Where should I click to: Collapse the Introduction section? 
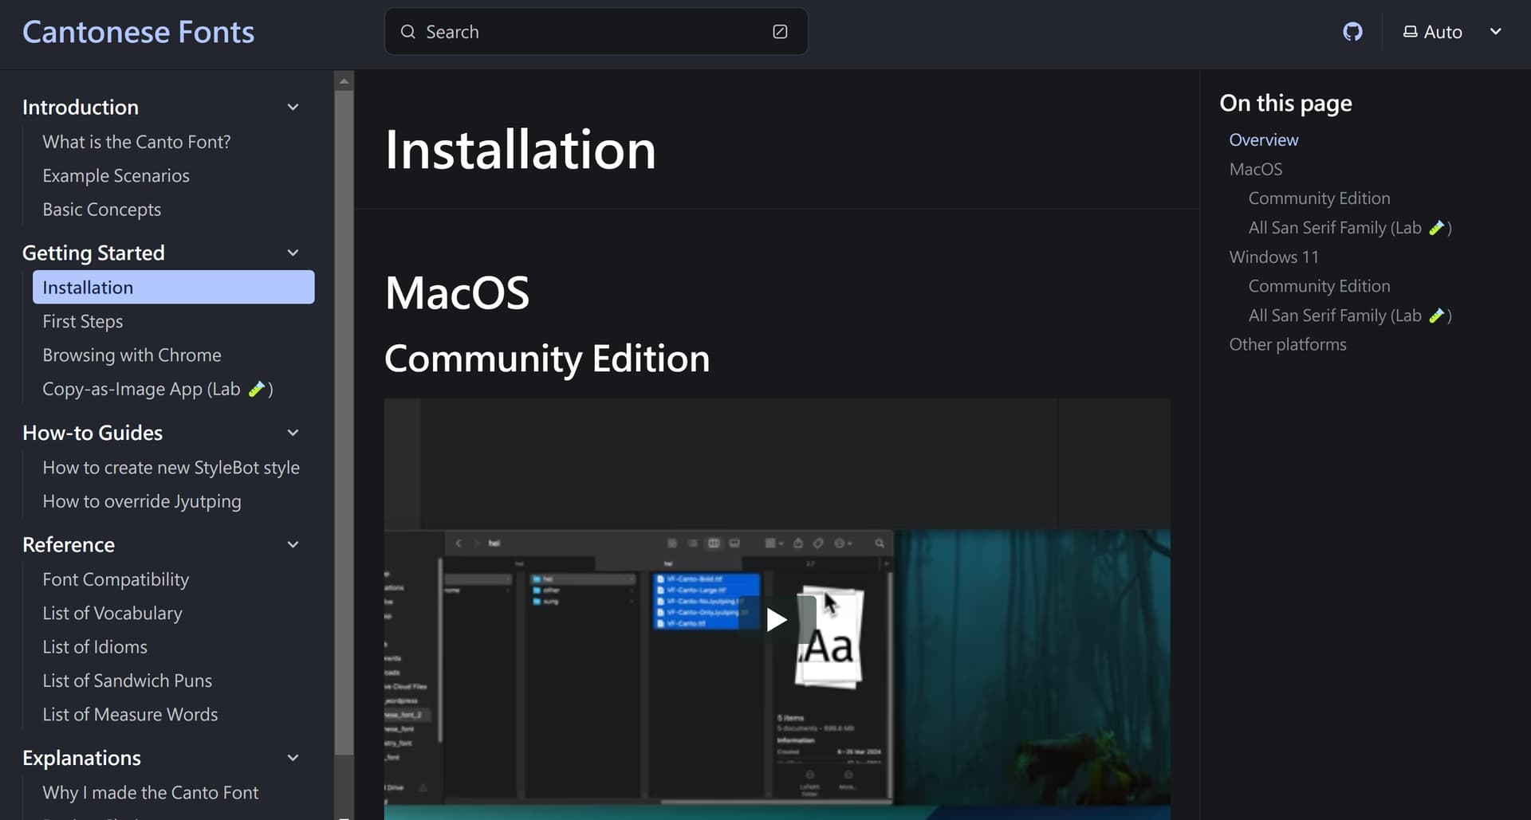pos(293,108)
